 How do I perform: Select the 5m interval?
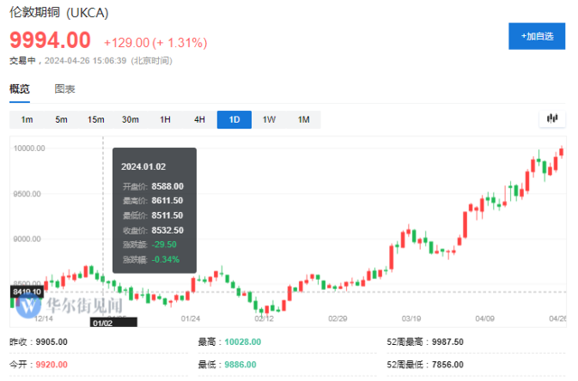point(61,119)
